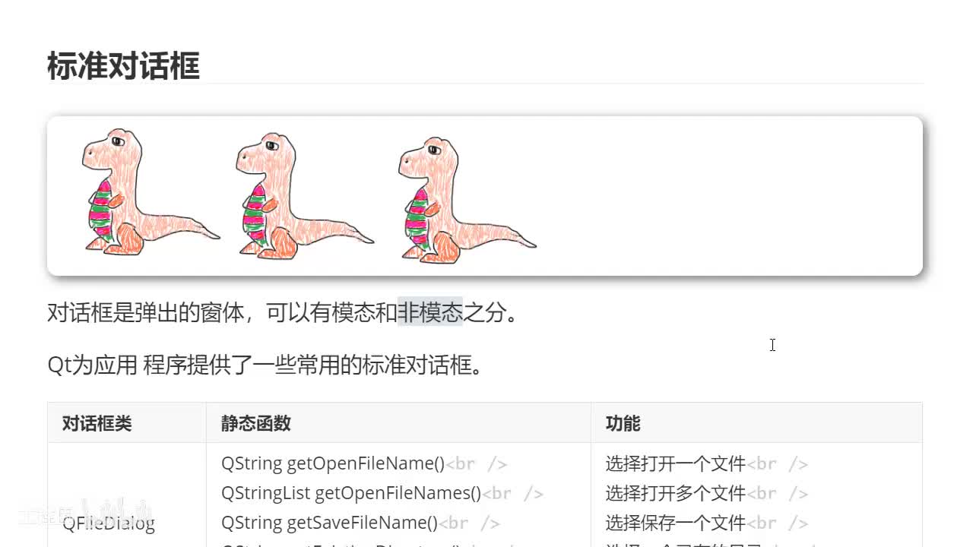Image resolution: width=973 pixels, height=547 pixels.
Task: Click the third dinosaur drawing
Action: coord(467,200)
